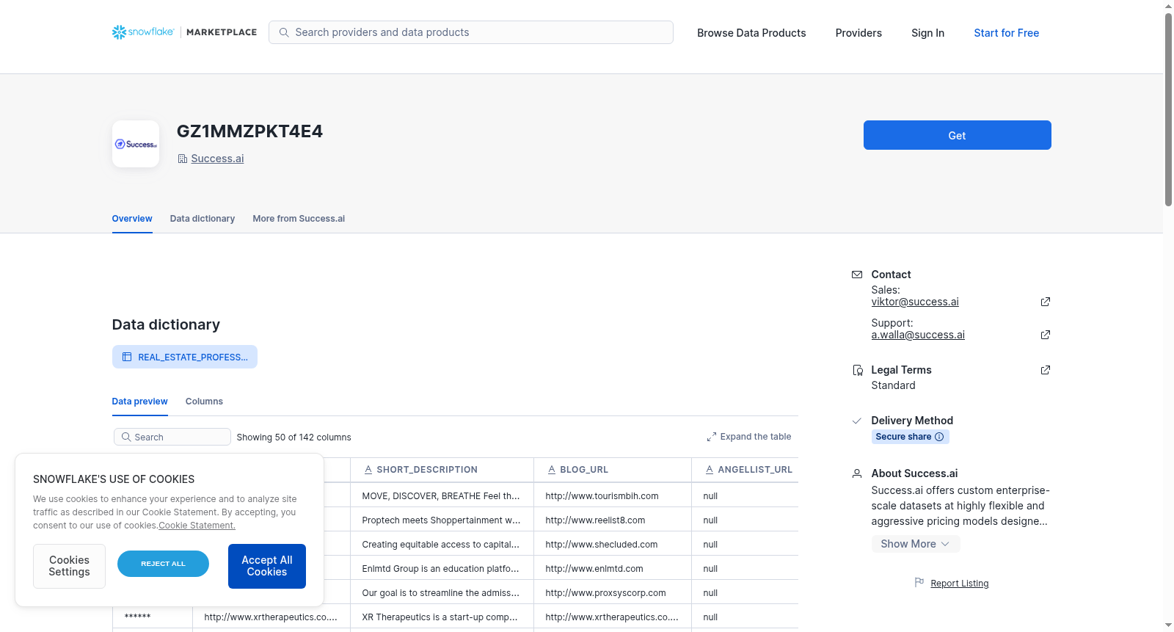Click the http://www.enlmtd.com cell
This screenshot has height=632, width=1174.
tap(613, 568)
